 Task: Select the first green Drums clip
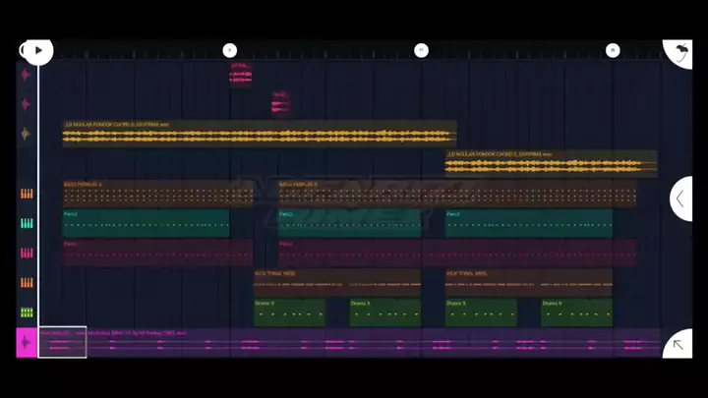289,313
